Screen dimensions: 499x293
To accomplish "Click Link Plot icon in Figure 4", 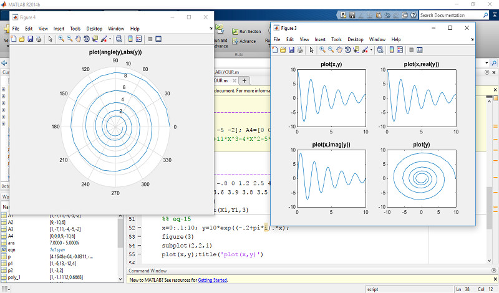I will (x=119, y=39).
